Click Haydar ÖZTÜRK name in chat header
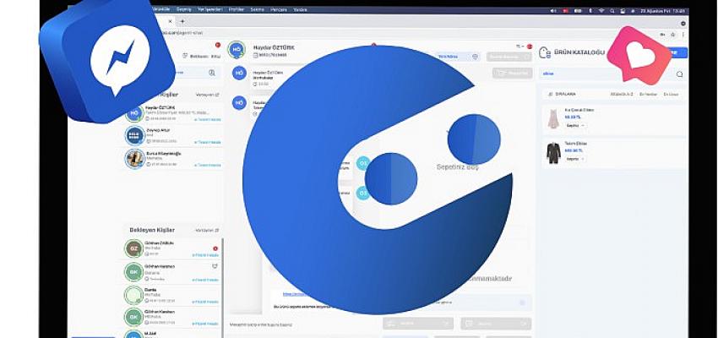 [x=274, y=47]
